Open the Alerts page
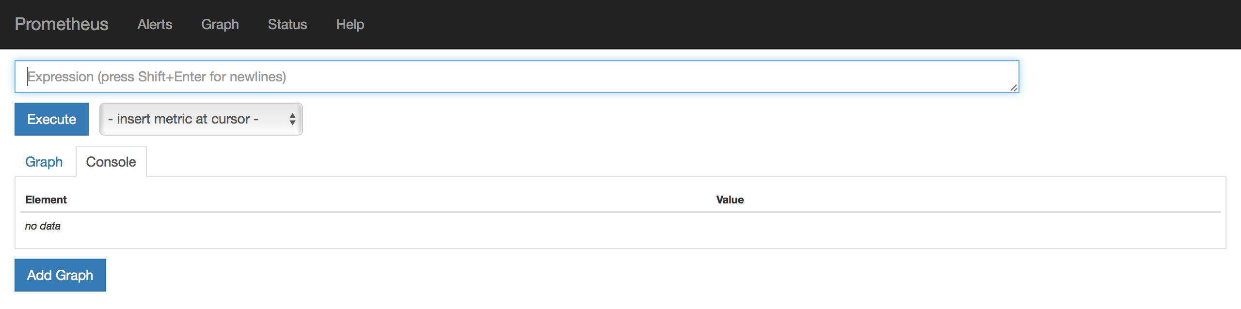Screen dimensions: 1241x309 point(154,24)
